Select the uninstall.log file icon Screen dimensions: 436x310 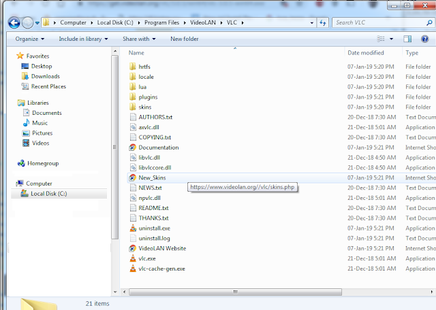[x=133, y=239]
